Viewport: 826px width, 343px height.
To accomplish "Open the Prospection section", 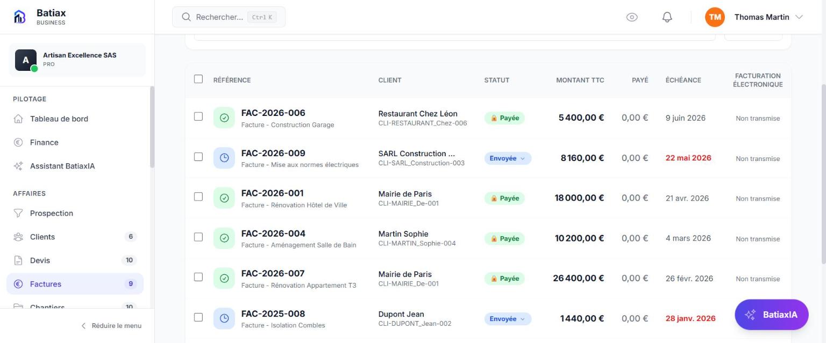I will click(75, 213).
